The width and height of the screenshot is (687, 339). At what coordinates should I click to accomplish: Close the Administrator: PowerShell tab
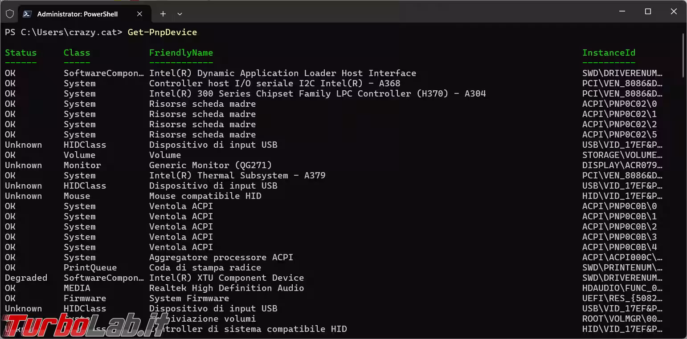click(x=139, y=14)
